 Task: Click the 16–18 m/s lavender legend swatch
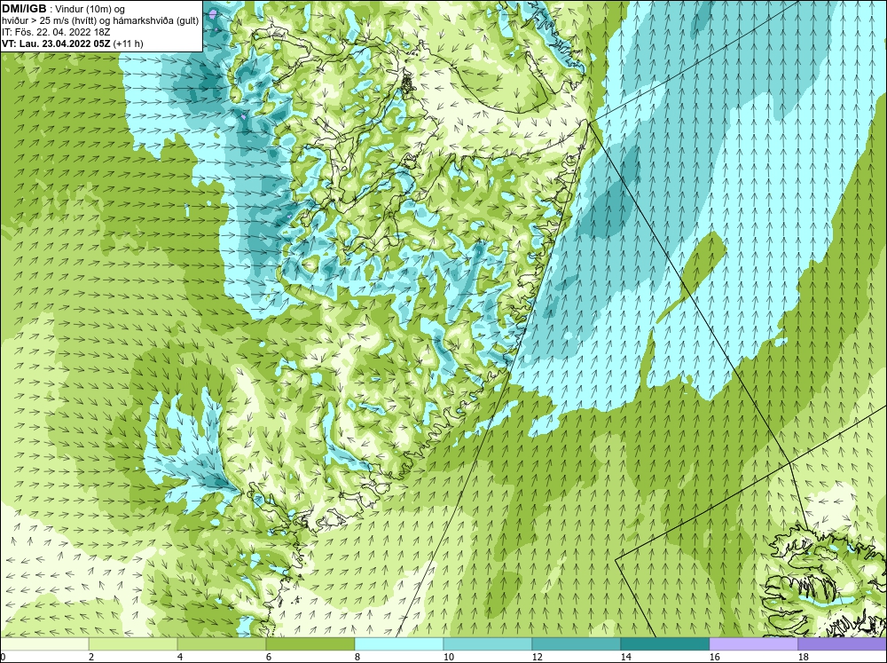point(753,643)
